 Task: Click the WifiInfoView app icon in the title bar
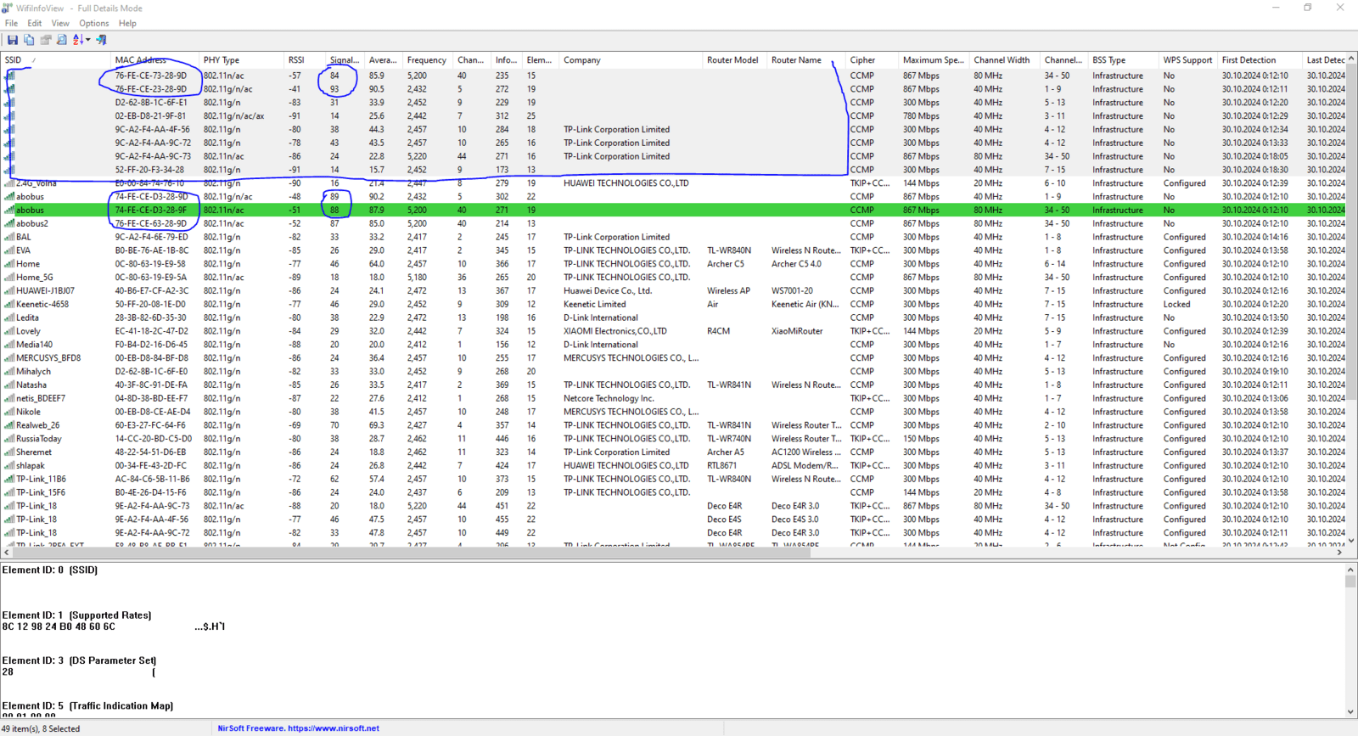(7, 8)
